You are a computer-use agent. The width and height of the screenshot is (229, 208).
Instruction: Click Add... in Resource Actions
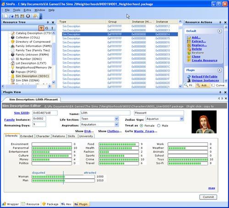click(x=196, y=37)
